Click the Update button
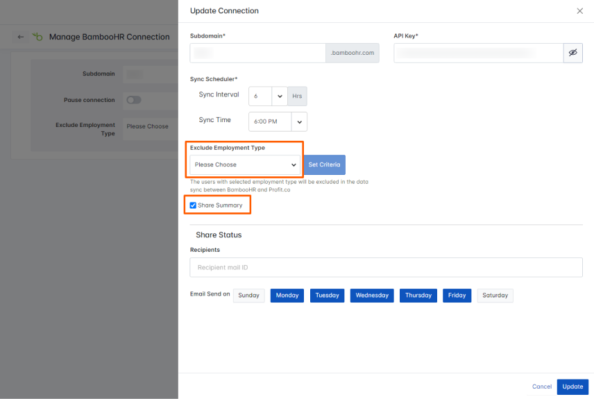Screen dimensions: 594x399 572,387
